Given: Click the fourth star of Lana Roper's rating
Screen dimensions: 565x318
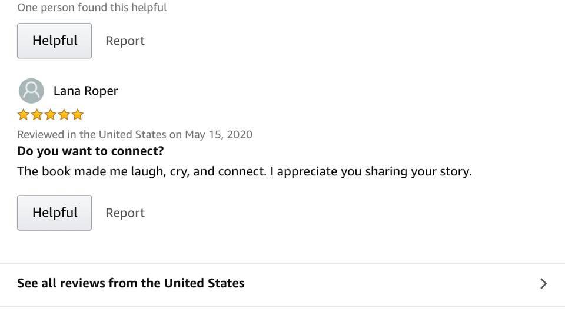Looking at the screenshot, I should pyautogui.click(x=64, y=114).
